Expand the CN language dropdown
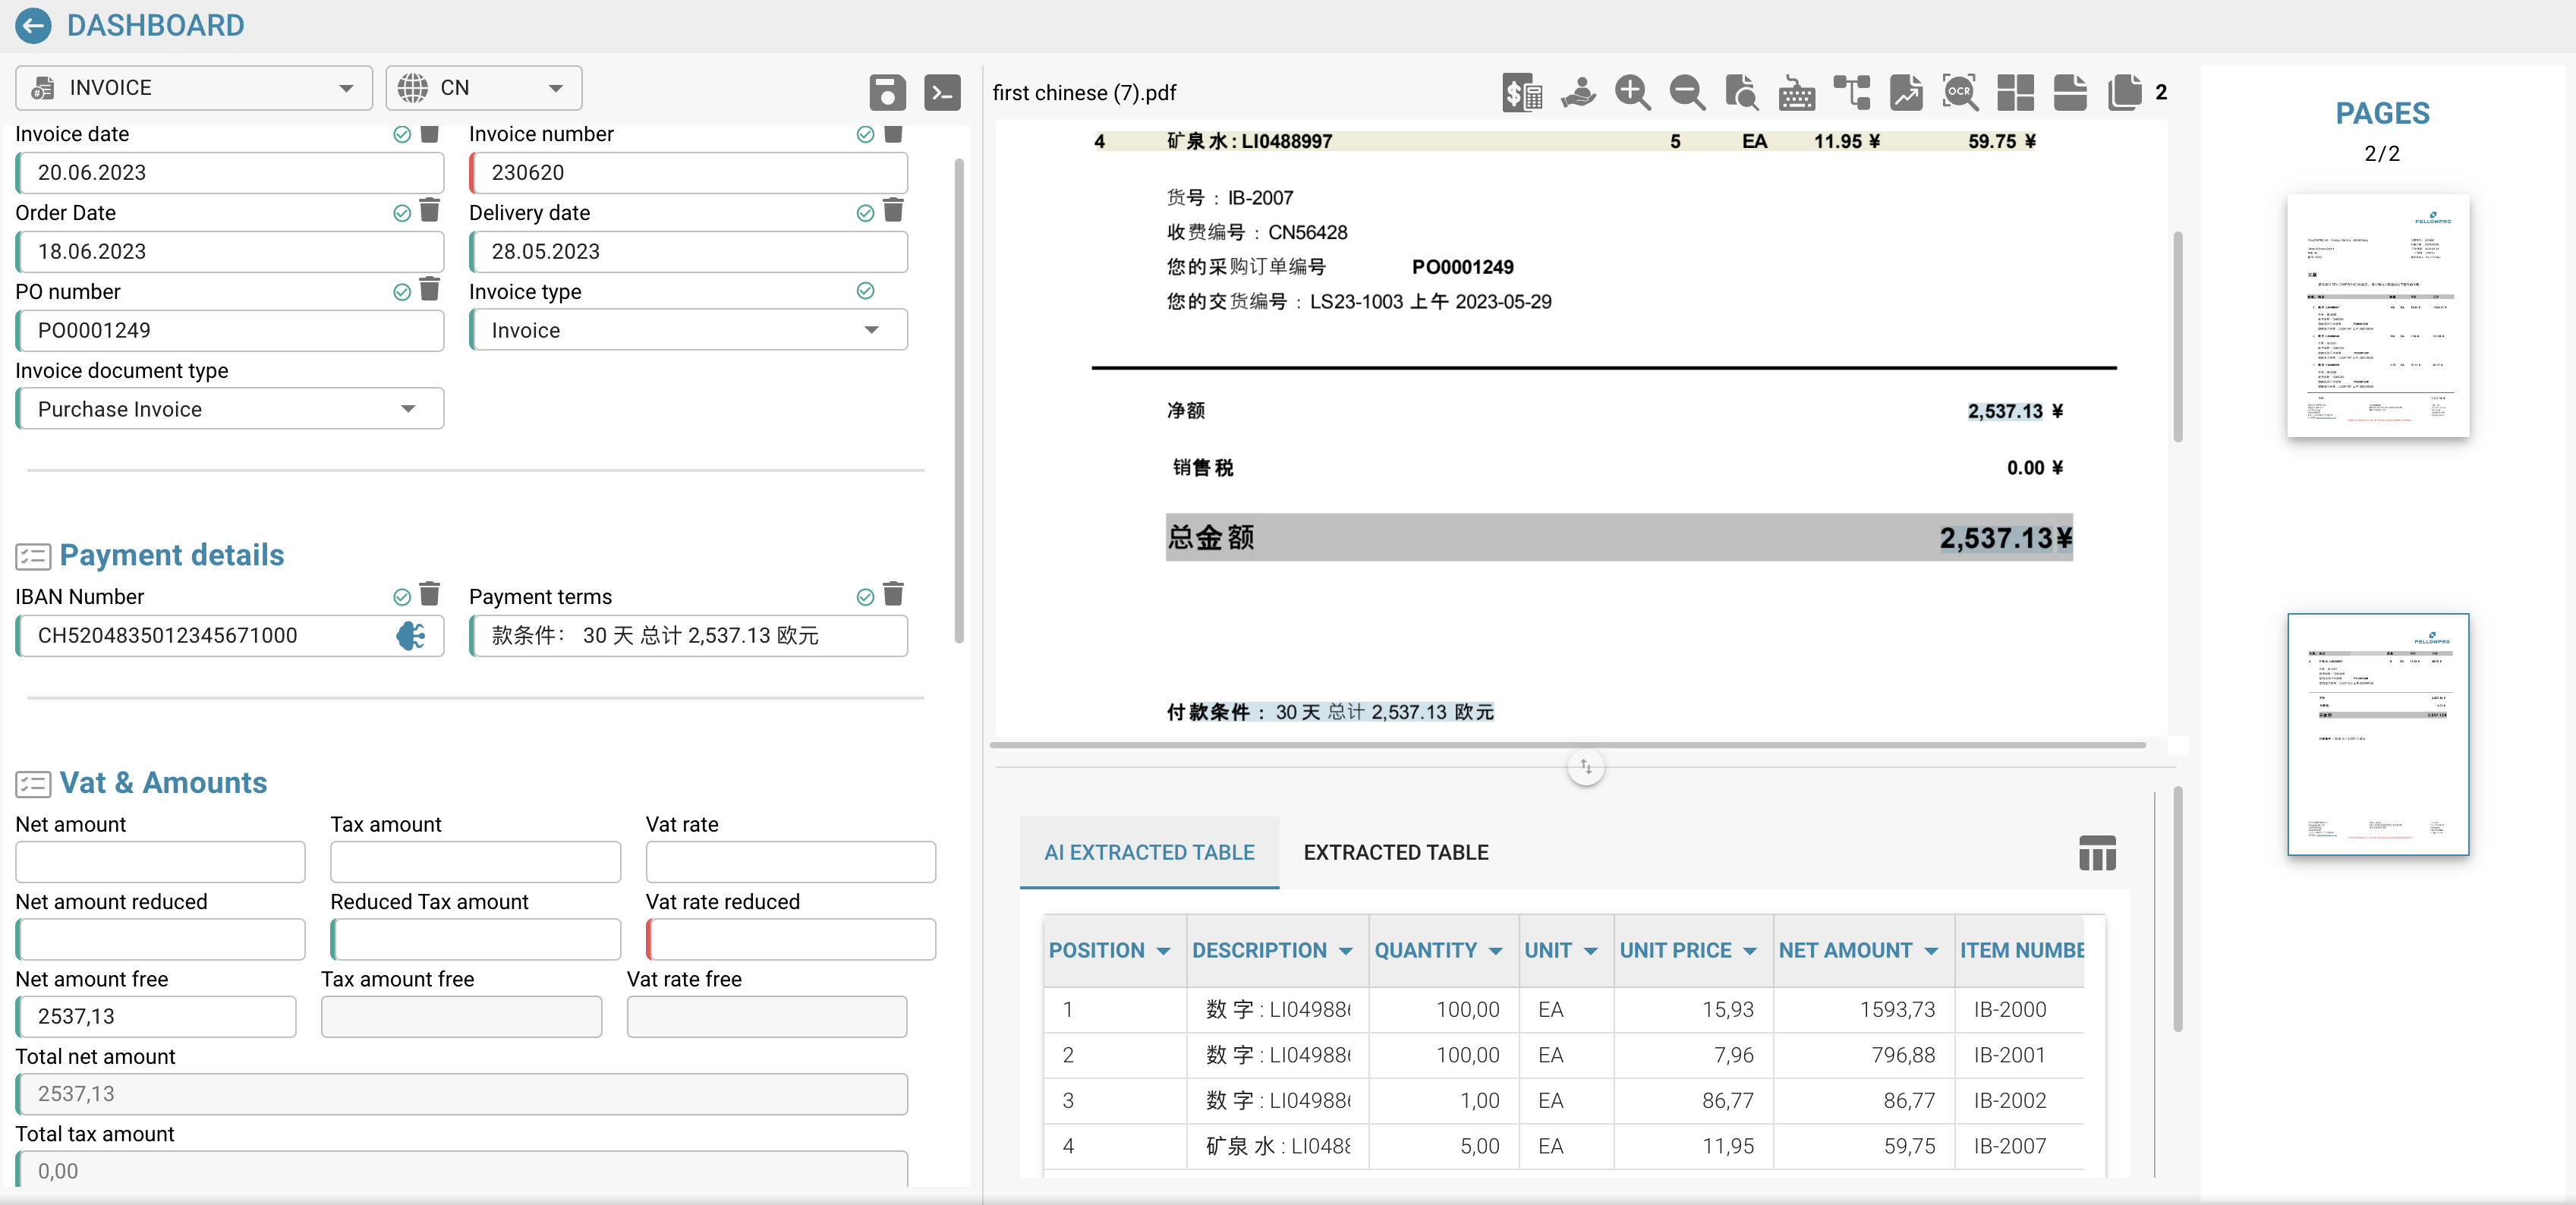The height and width of the screenshot is (1205, 2576). pyautogui.click(x=483, y=88)
